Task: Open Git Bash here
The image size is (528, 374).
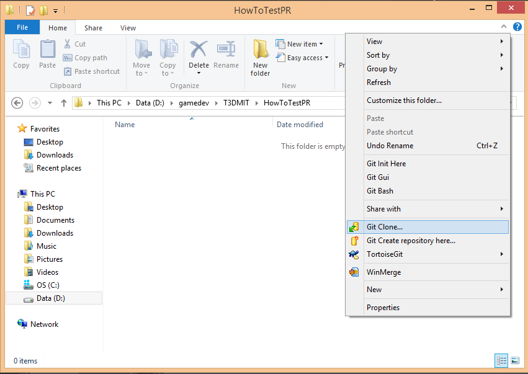Action: pyautogui.click(x=427, y=191)
